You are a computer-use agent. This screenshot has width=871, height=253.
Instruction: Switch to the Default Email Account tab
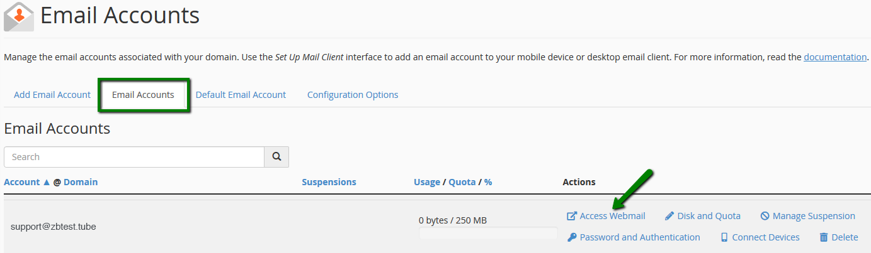[x=241, y=95]
